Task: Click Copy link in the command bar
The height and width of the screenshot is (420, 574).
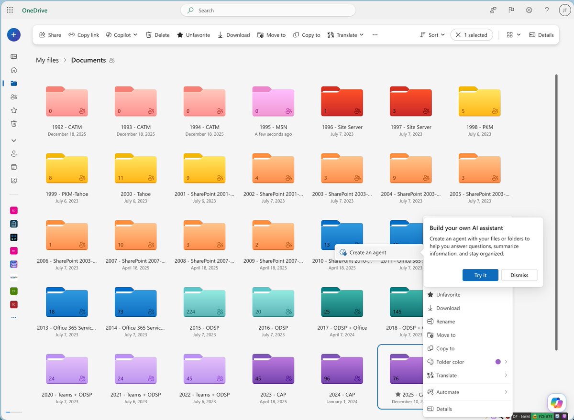Action: (84, 35)
